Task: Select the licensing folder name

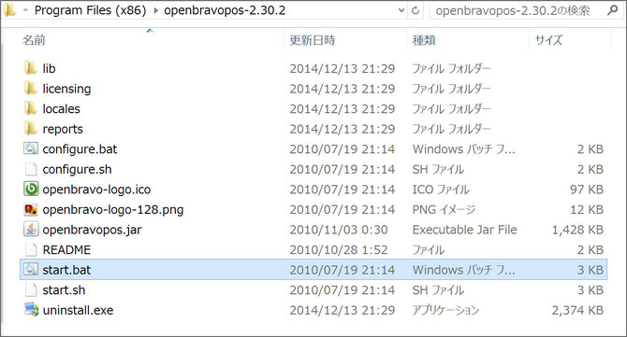Action: pyautogui.click(x=66, y=89)
